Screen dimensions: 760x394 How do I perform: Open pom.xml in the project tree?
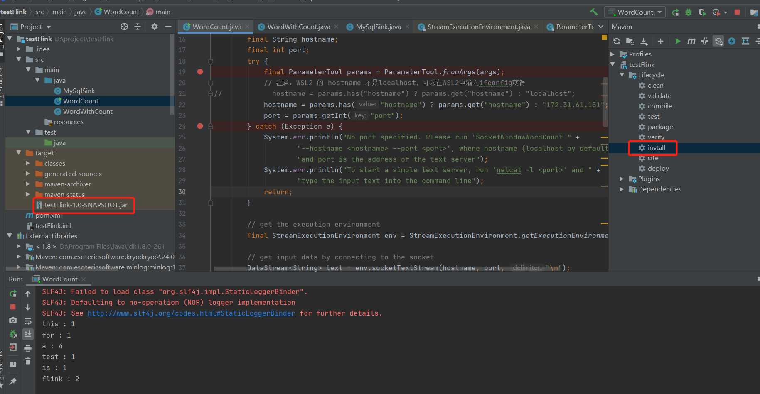48,215
